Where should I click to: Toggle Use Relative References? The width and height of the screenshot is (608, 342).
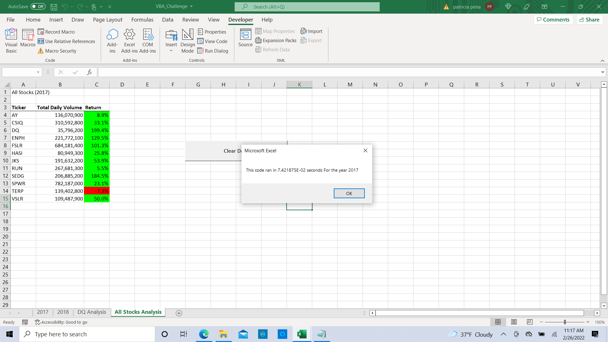(x=66, y=41)
